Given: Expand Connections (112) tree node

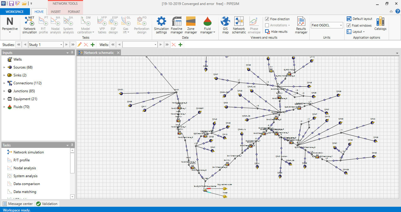Looking at the screenshot, I should tap(4, 83).
